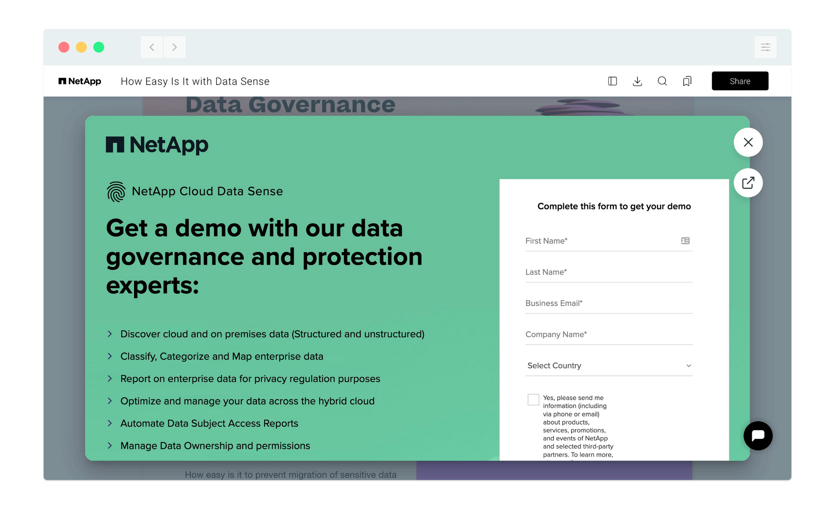835x509 pixels.
Task: Click 'Complete this form to get your demo' heading
Action: [614, 206]
